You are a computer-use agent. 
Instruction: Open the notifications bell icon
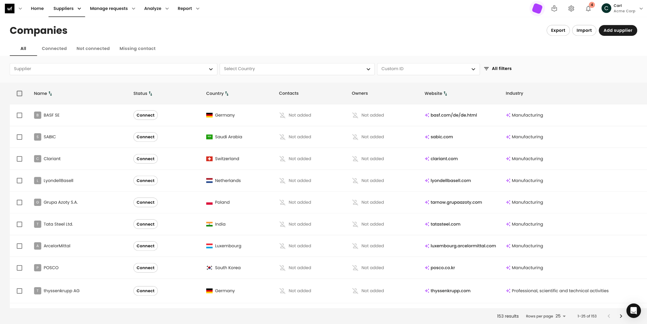(x=588, y=9)
